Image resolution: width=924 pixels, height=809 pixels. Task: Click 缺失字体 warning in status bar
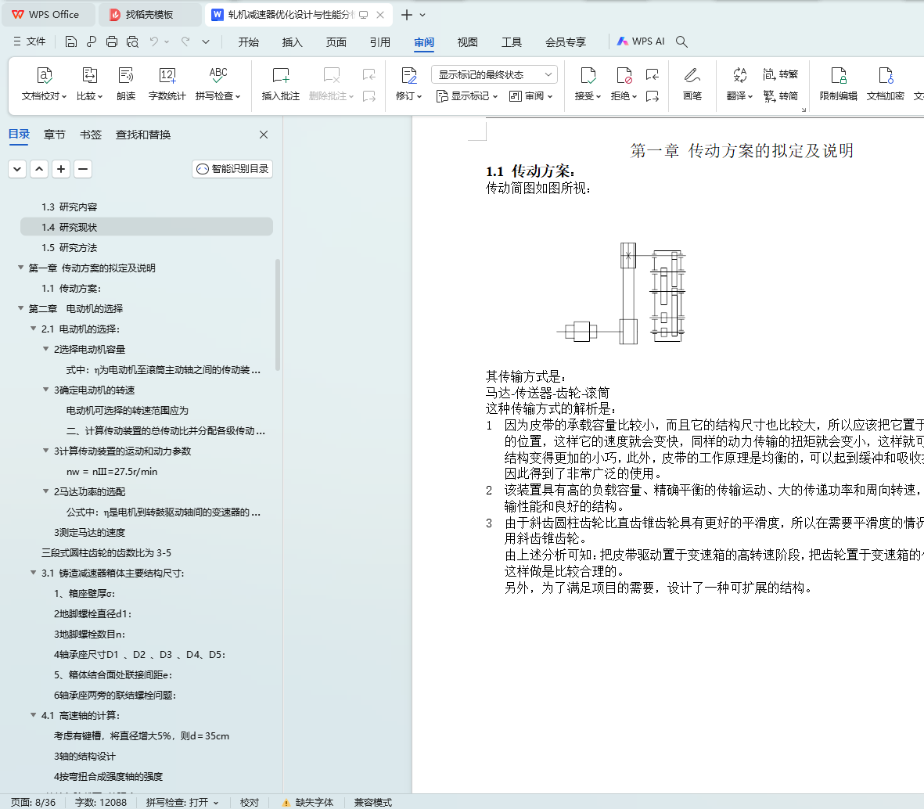coord(307,803)
